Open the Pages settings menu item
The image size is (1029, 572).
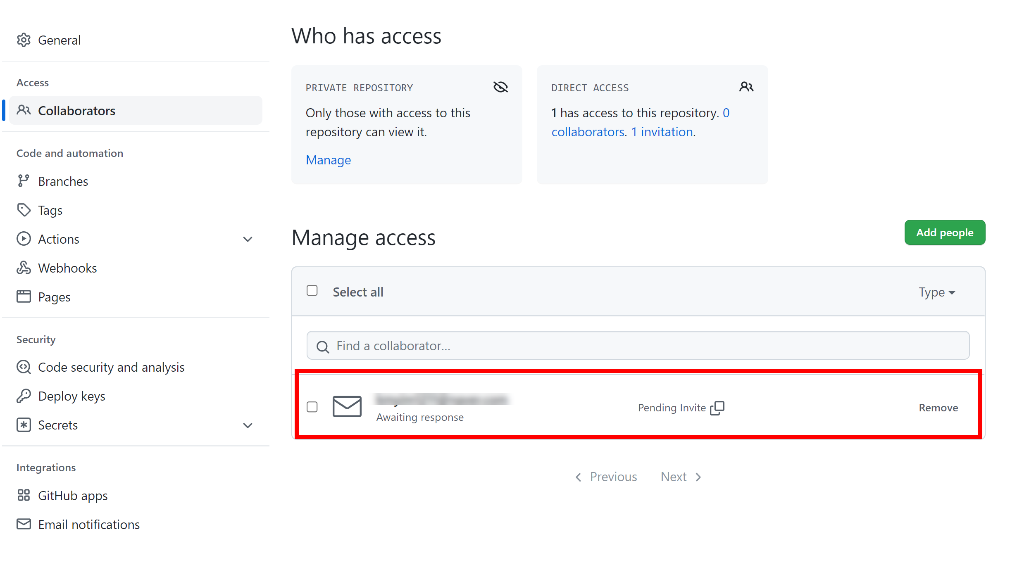(54, 297)
